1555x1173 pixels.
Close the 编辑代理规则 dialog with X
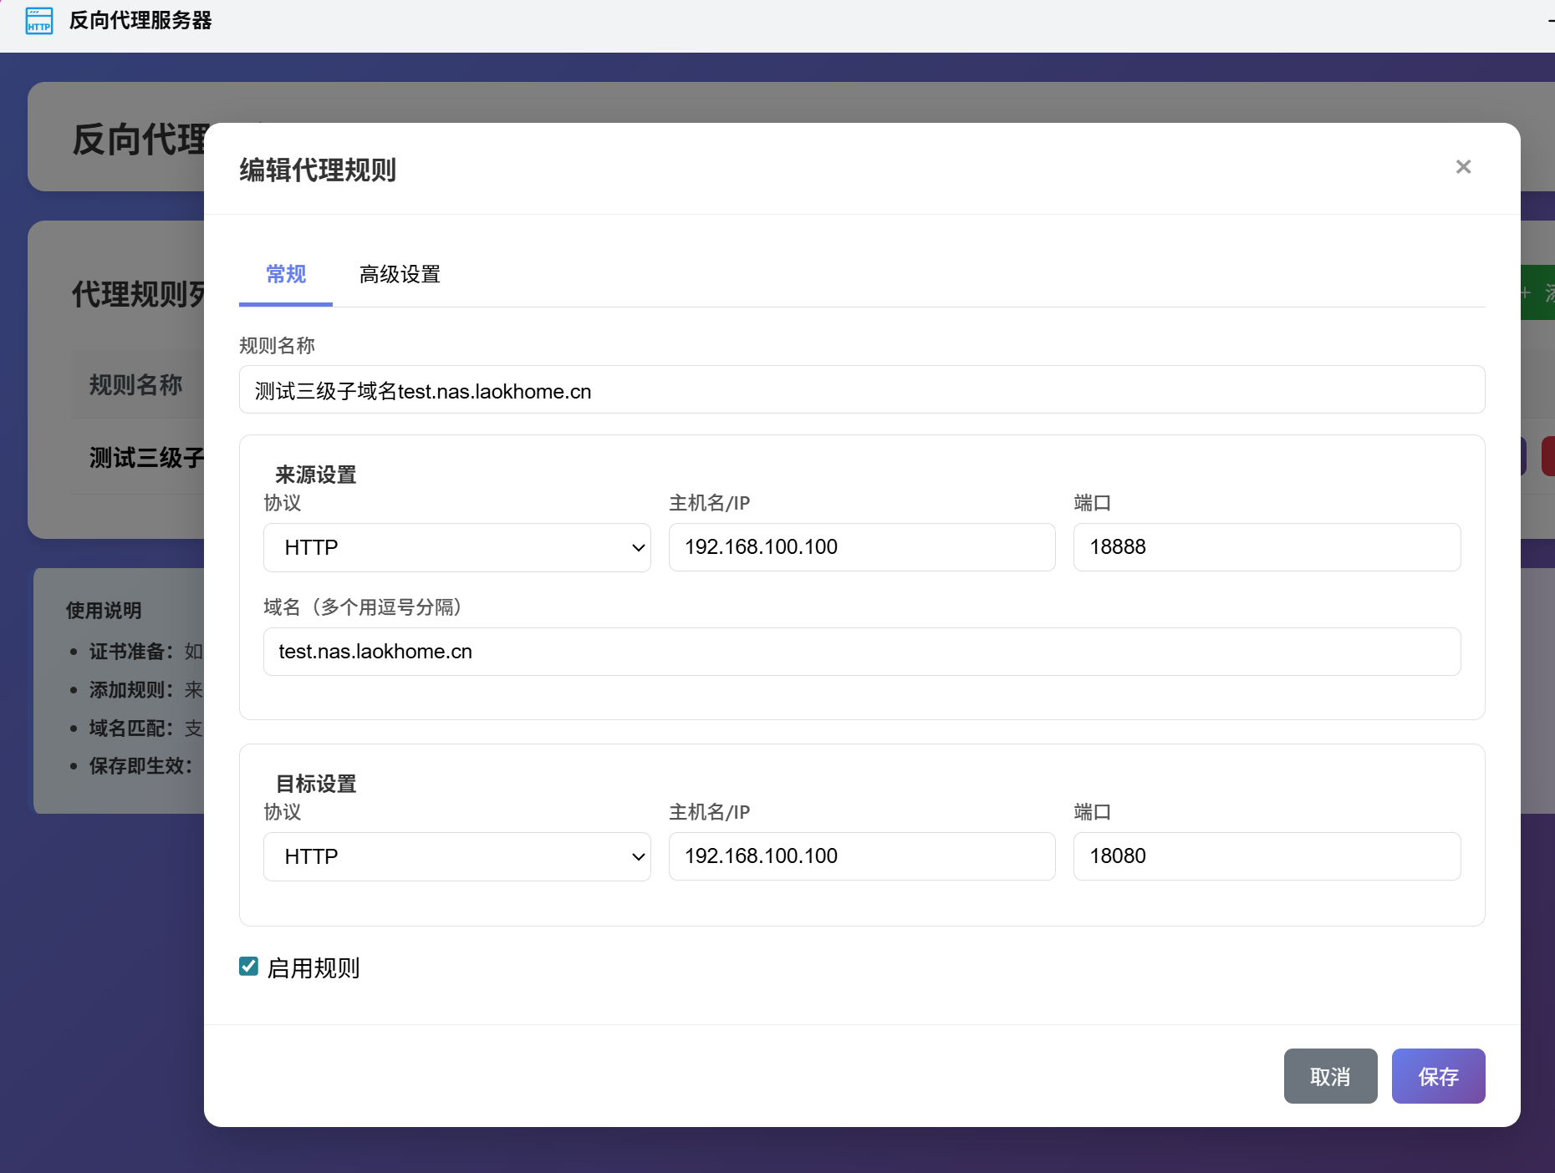1463,167
